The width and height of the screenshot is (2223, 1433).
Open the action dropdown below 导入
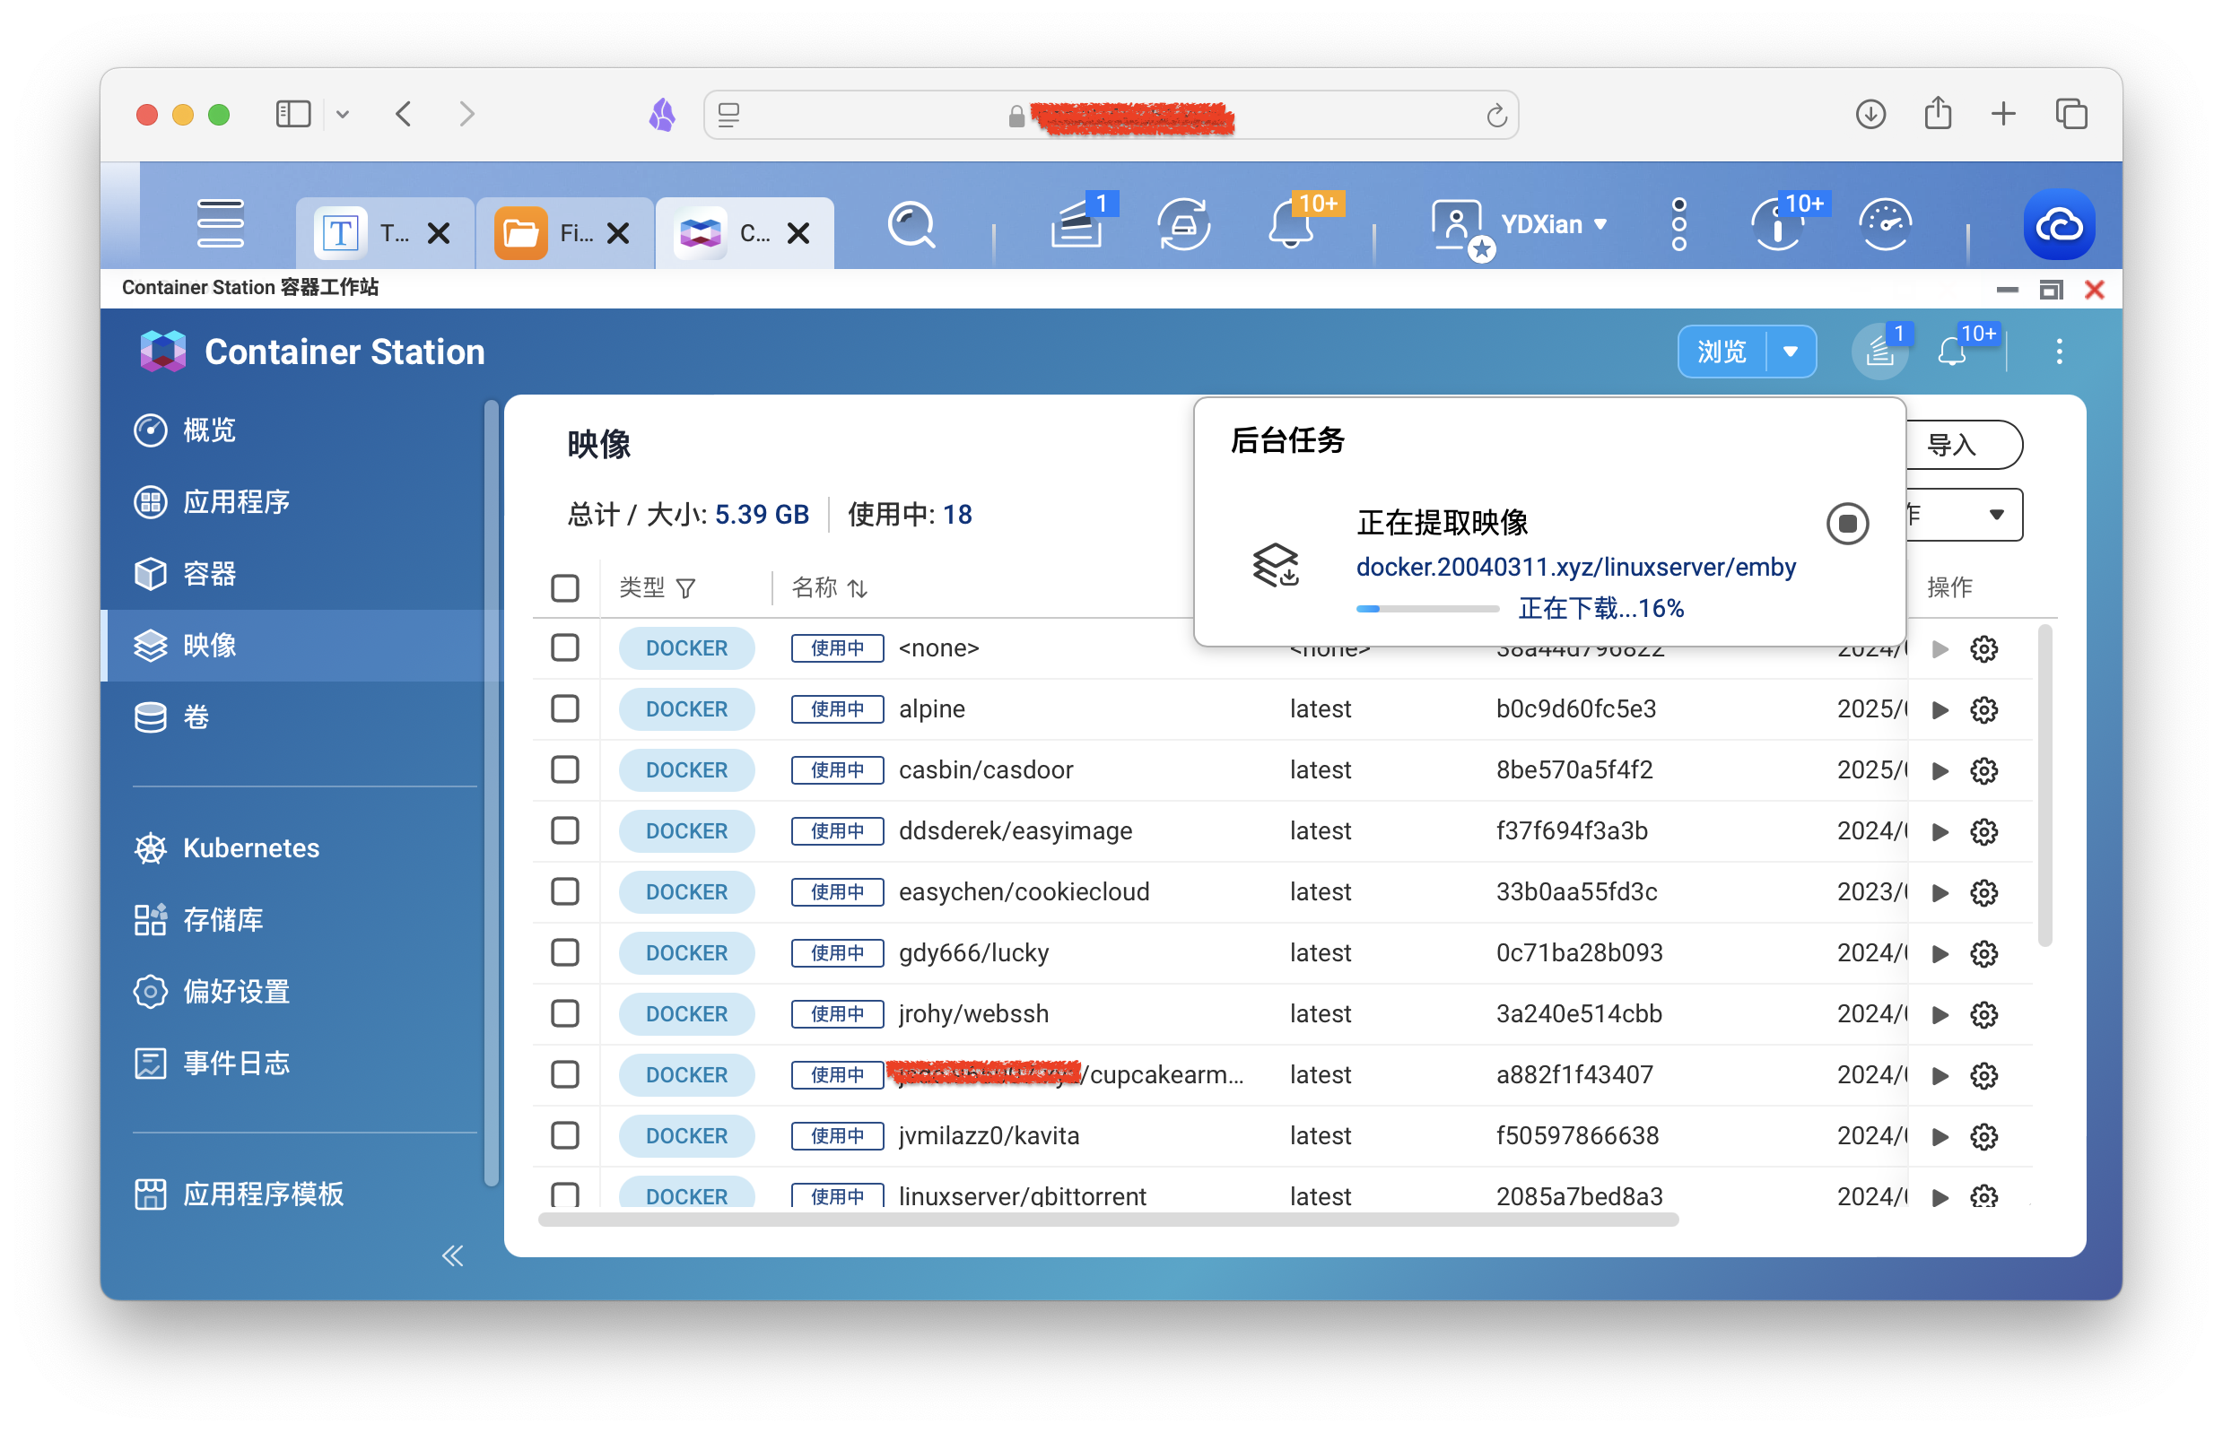[x=1965, y=515]
